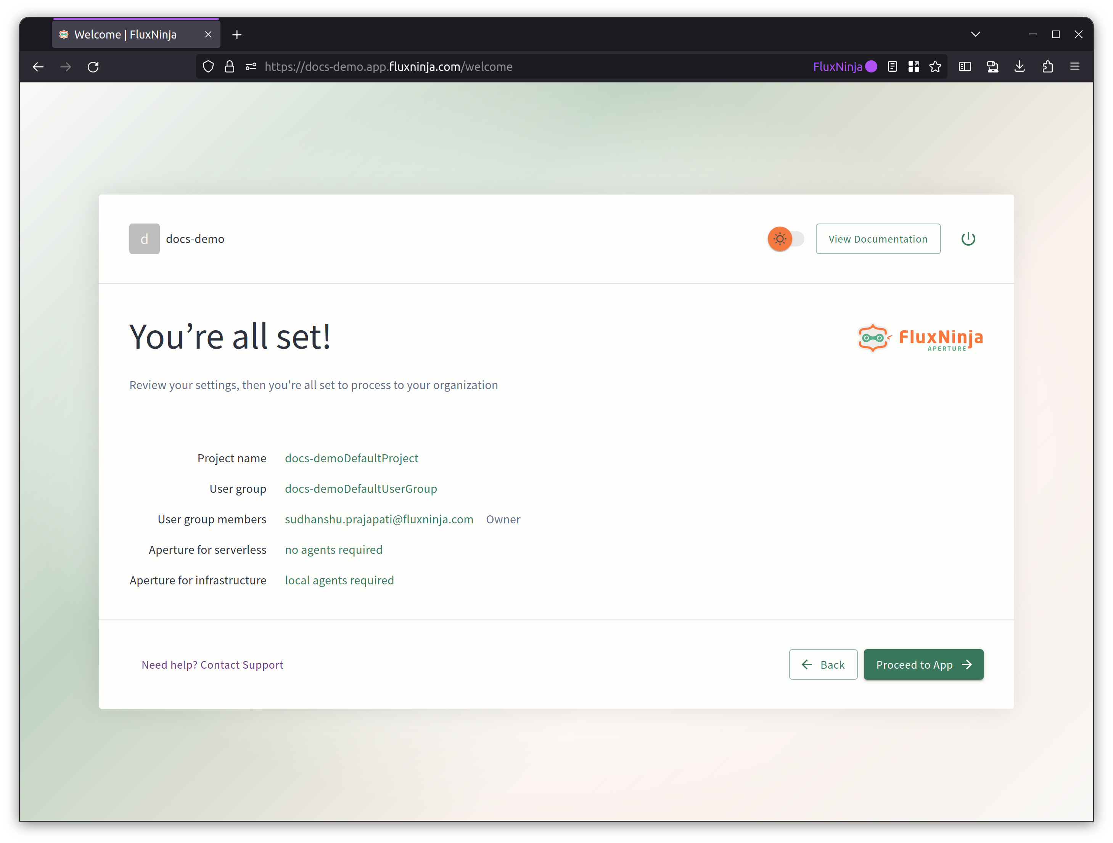Click the browser forward arrow
Image resolution: width=1113 pixels, height=843 pixels.
[65, 67]
